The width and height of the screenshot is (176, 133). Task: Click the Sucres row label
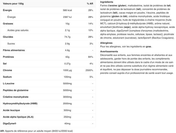pos(11,43)
